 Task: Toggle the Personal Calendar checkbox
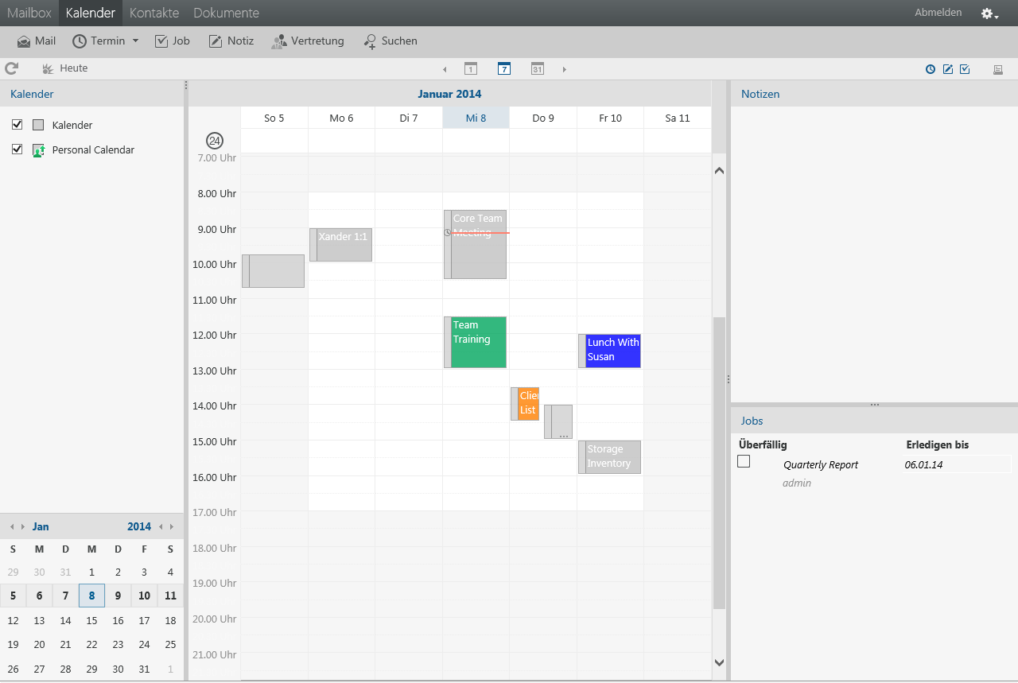(17, 149)
